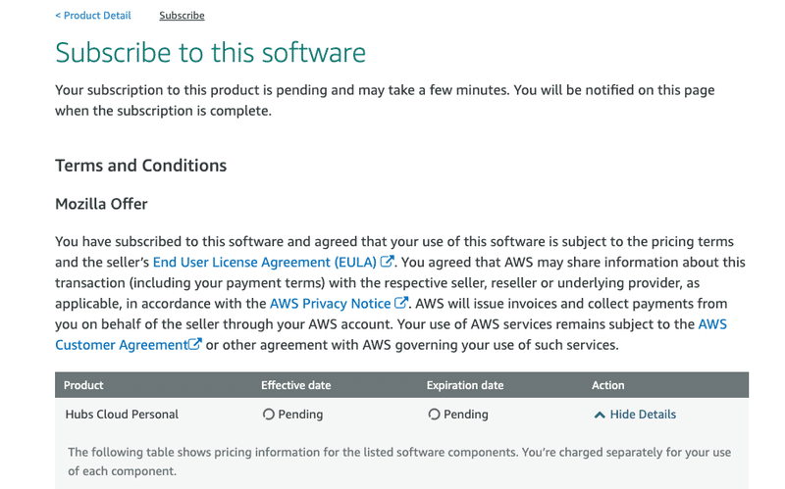Collapse details using the up chevron

(x=600, y=415)
